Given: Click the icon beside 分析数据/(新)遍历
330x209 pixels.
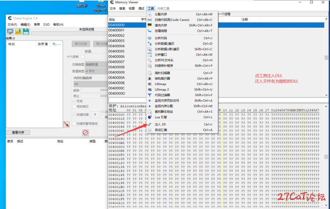Looking at the screenshot, I should pos(150,49).
